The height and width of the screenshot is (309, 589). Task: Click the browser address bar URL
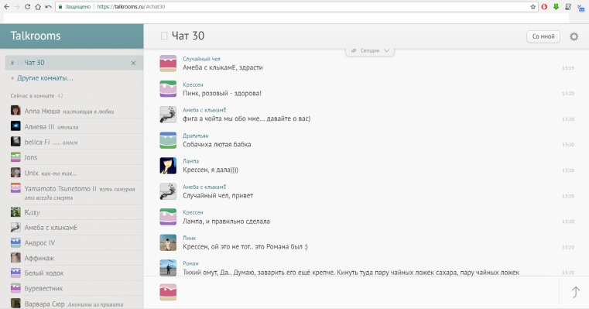pyautogui.click(x=131, y=7)
